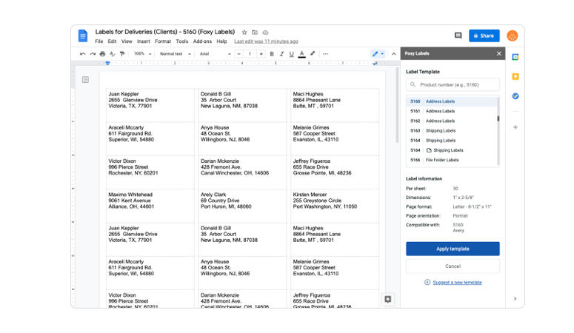Image resolution: width=574 pixels, height=333 pixels.
Task: Open the Tools menu
Action: click(x=182, y=41)
